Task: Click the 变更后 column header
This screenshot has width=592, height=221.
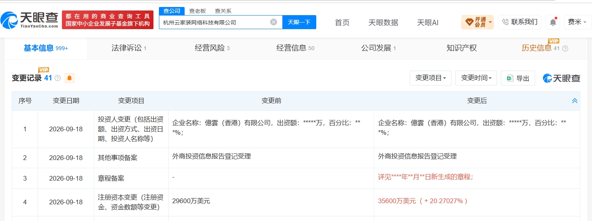Action: pos(477,101)
